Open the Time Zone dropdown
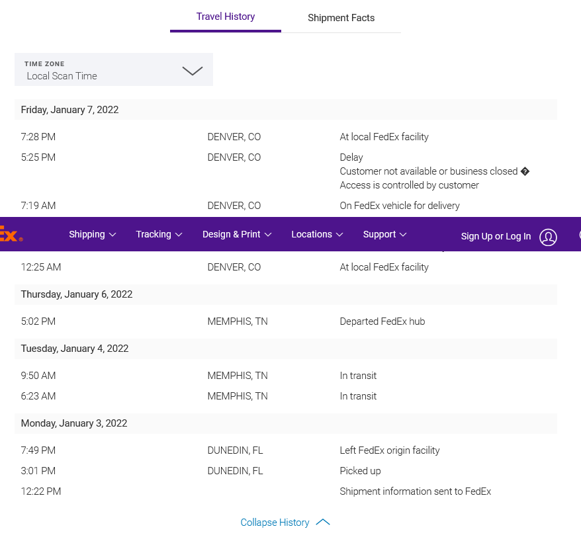Screen dimensions: 581x547 (x=114, y=70)
